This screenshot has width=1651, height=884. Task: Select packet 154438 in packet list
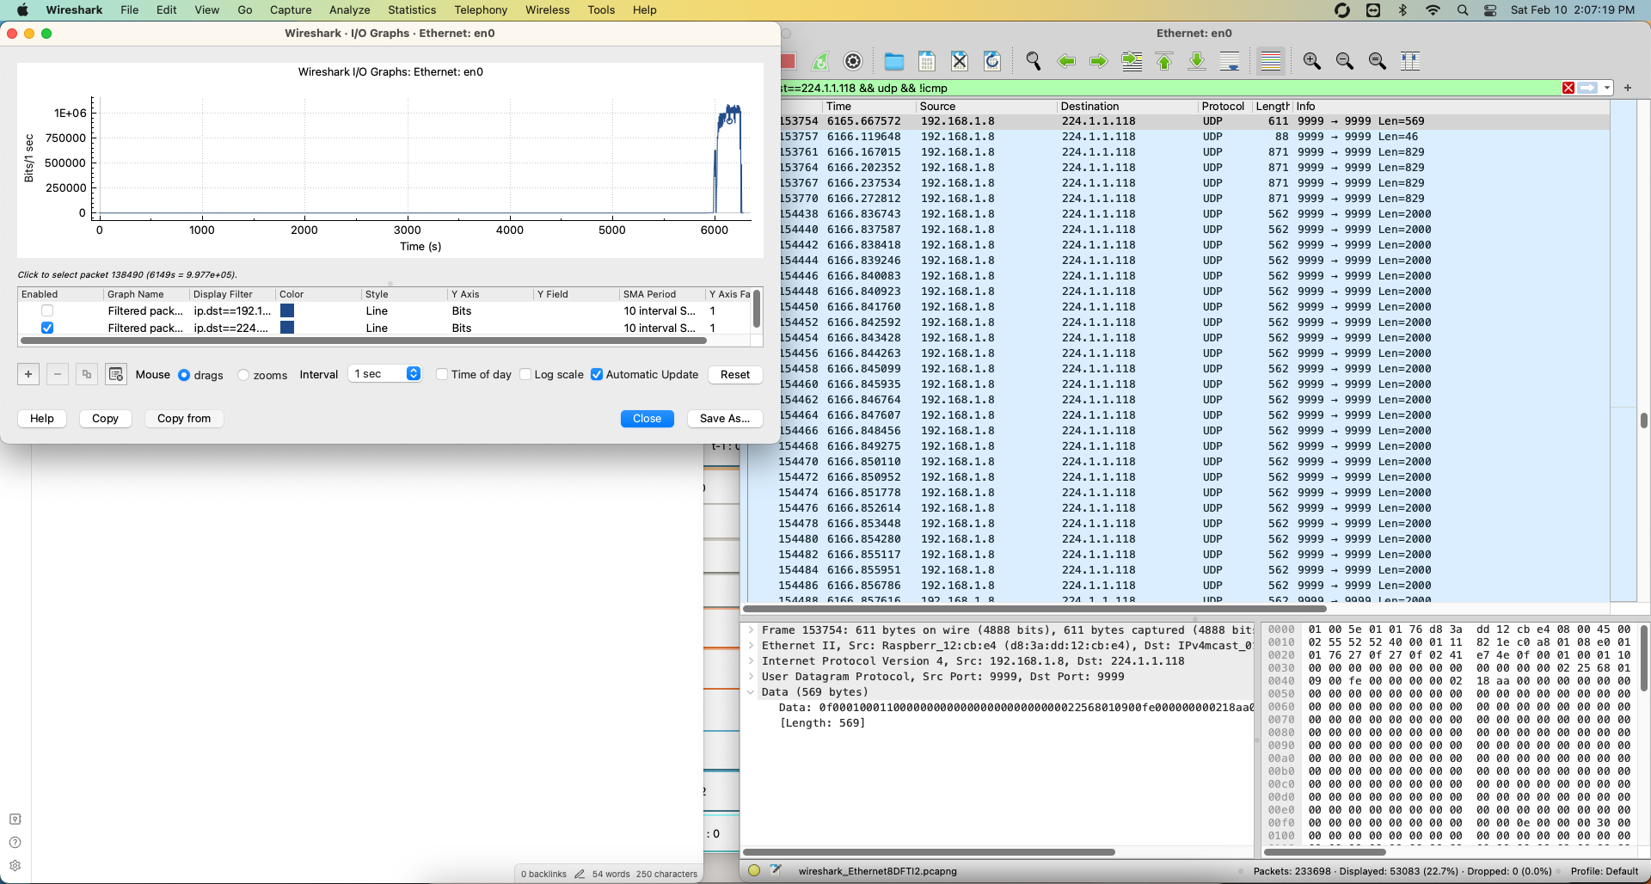tap(1194, 214)
